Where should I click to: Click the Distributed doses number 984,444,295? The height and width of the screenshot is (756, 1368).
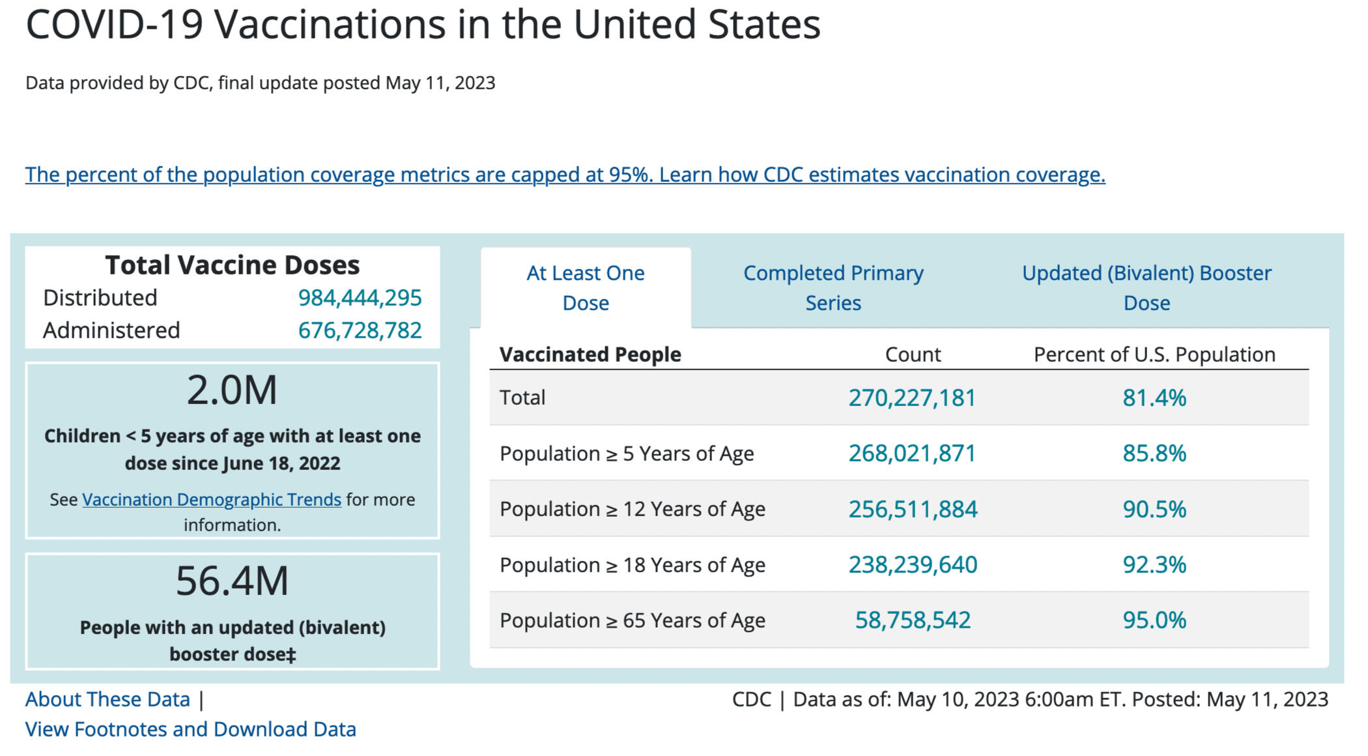(360, 298)
